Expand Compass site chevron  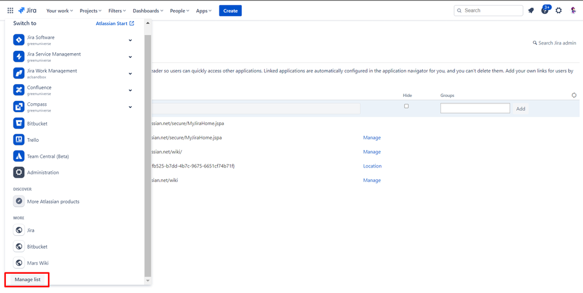coord(130,107)
